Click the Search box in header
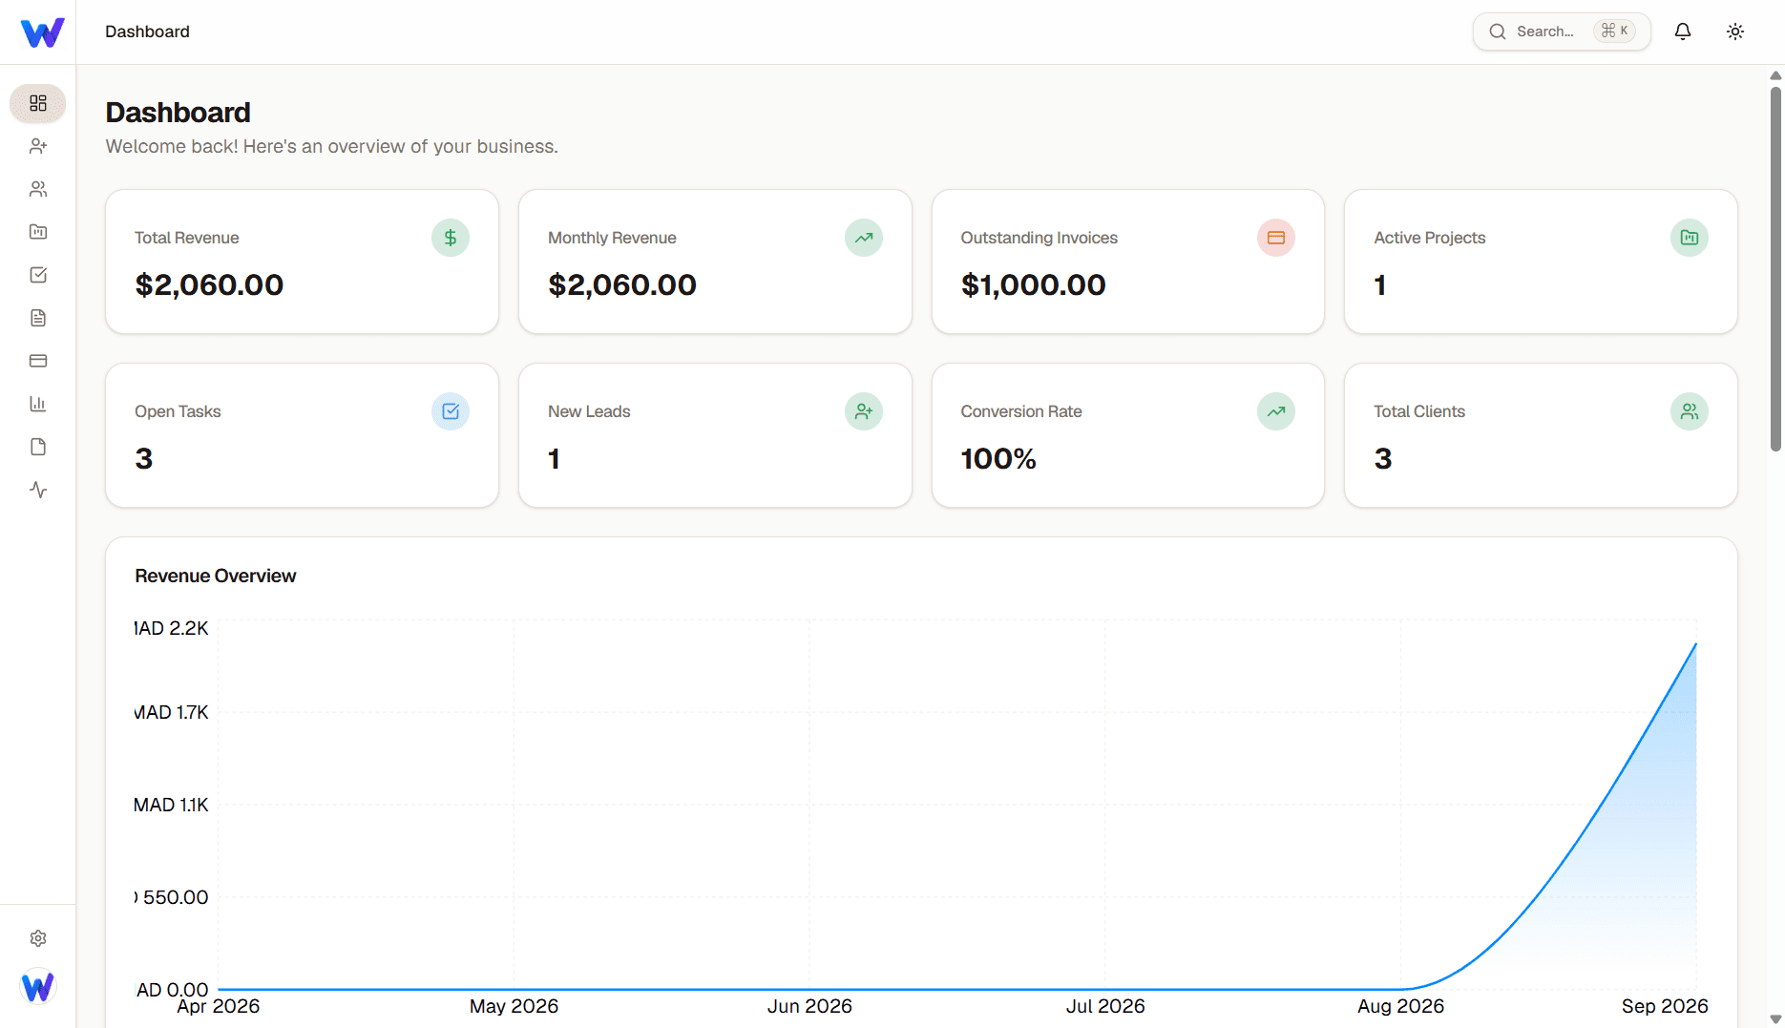The width and height of the screenshot is (1785, 1028). tap(1562, 31)
